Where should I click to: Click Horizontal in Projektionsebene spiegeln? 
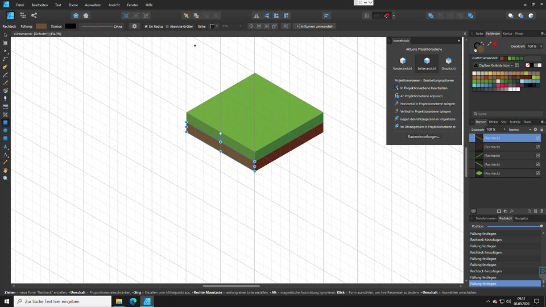point(425,103)
